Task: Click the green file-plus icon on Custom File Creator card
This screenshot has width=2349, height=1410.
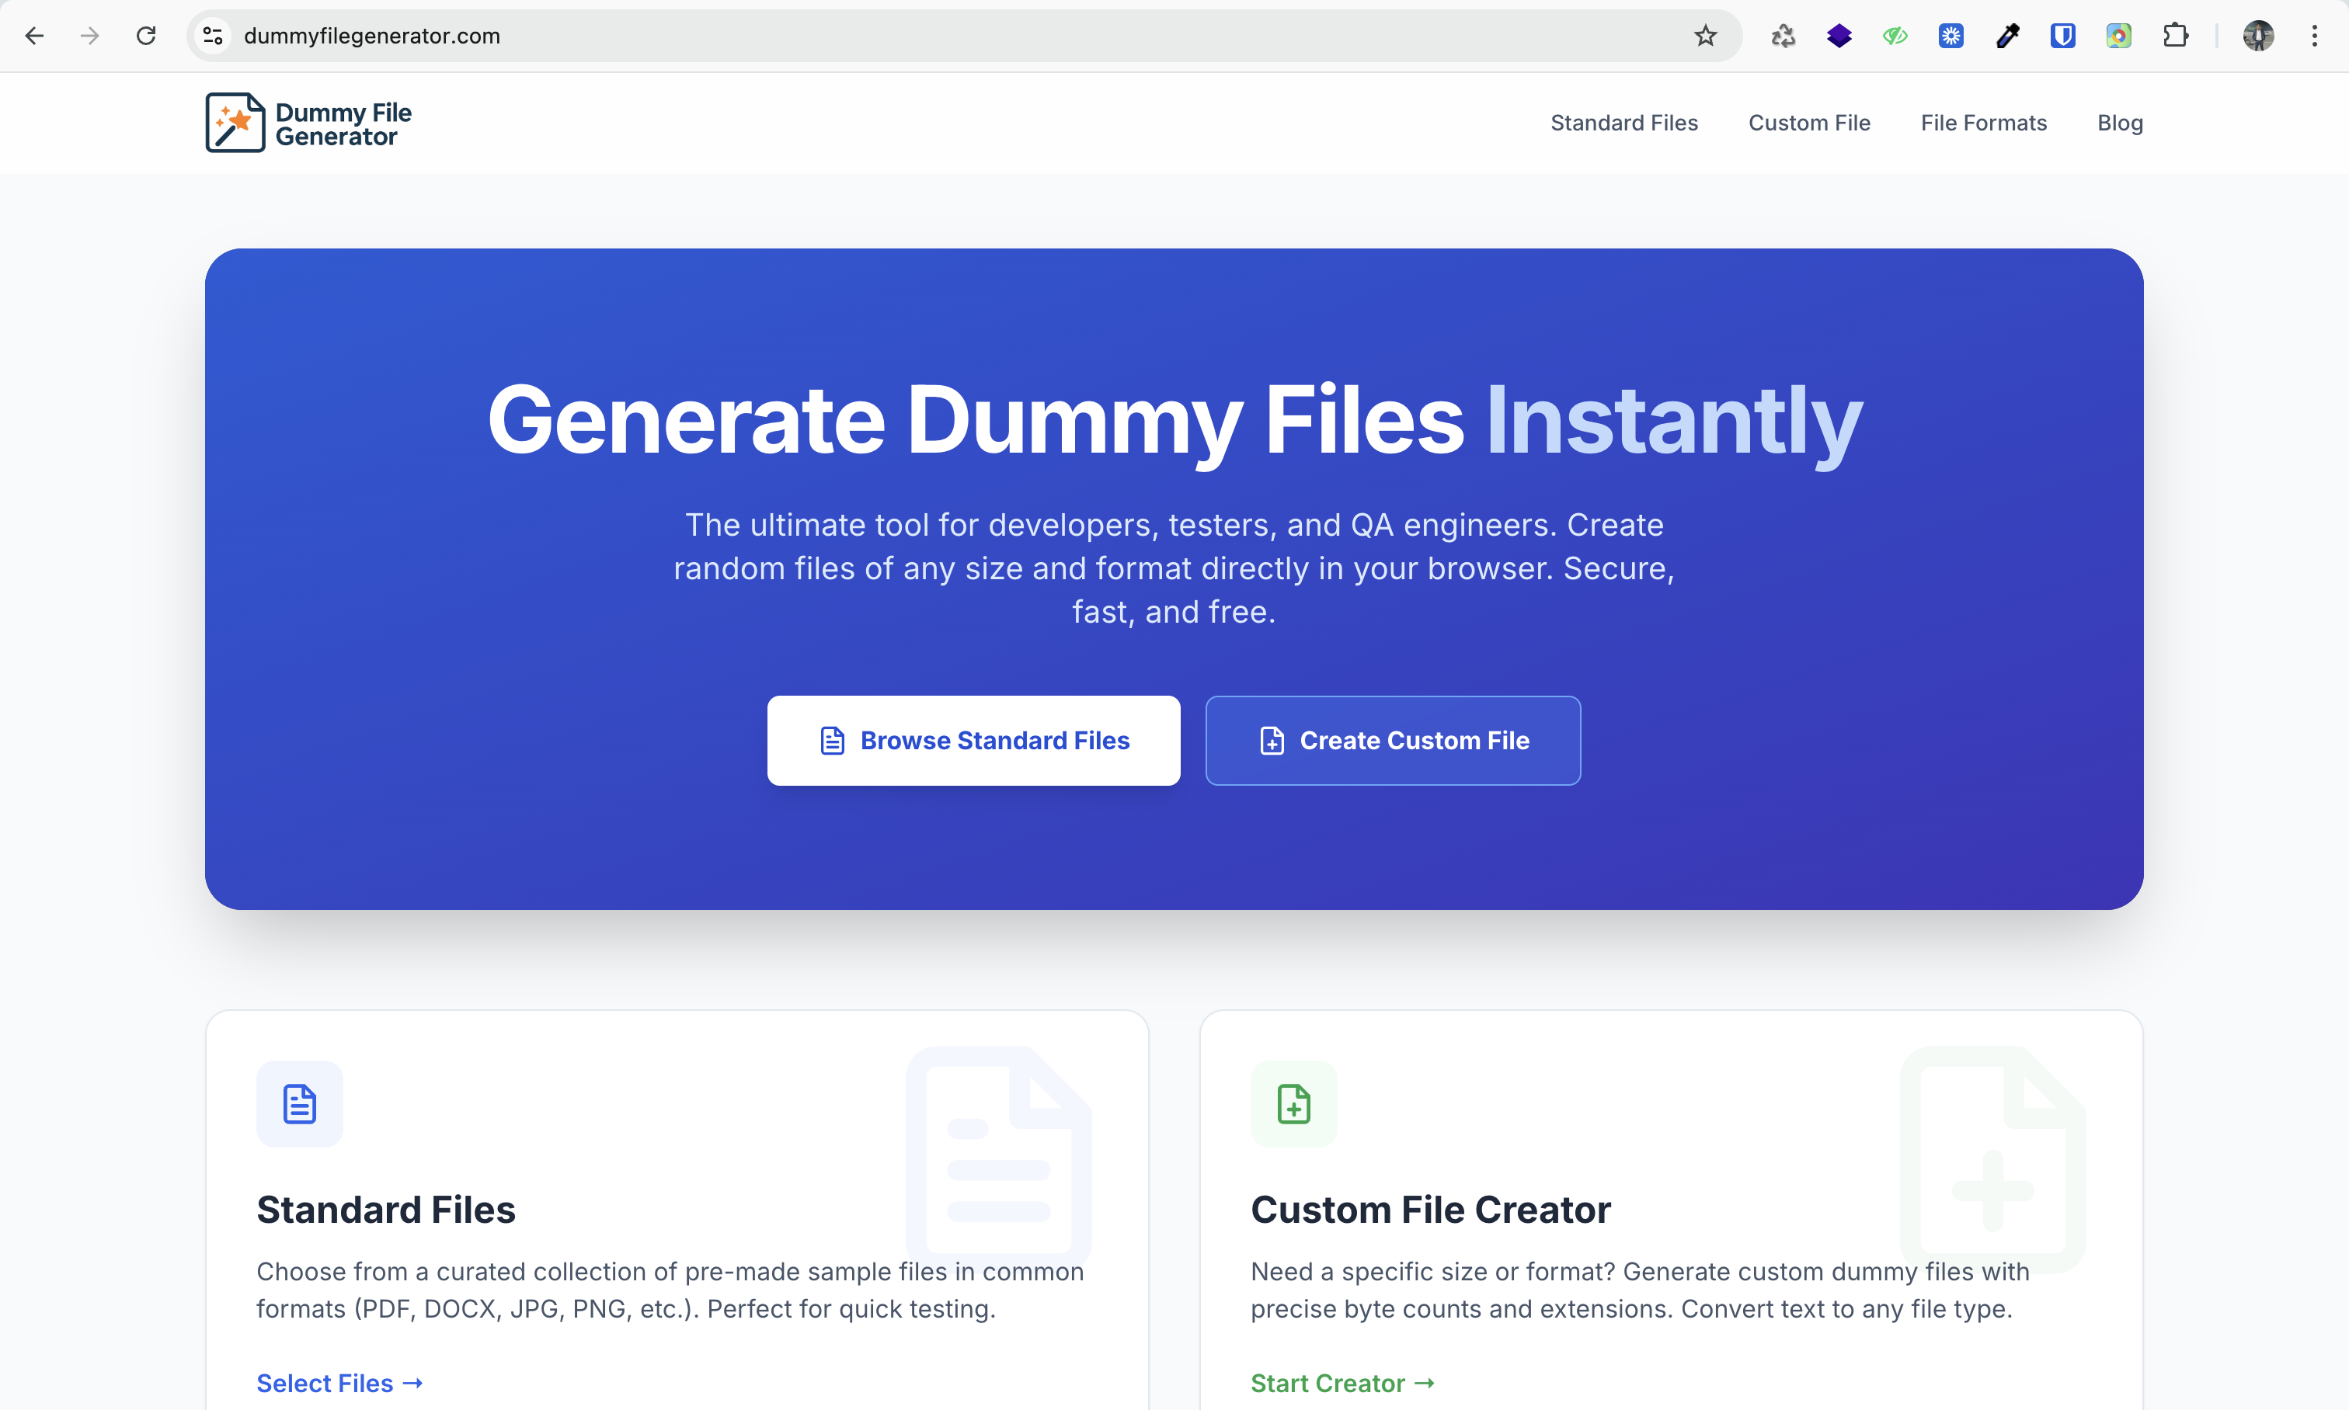Action: tap(1293, 1103)
